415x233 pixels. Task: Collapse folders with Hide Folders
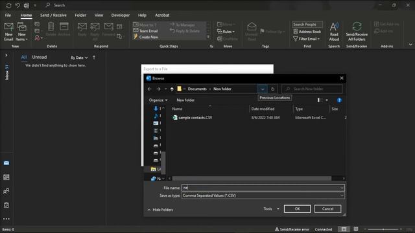(x=160, y=210)
